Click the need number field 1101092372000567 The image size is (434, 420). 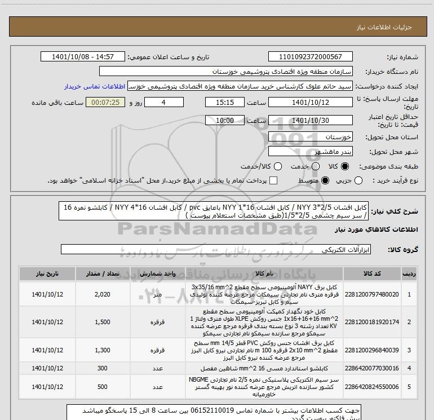click(310, 57)
